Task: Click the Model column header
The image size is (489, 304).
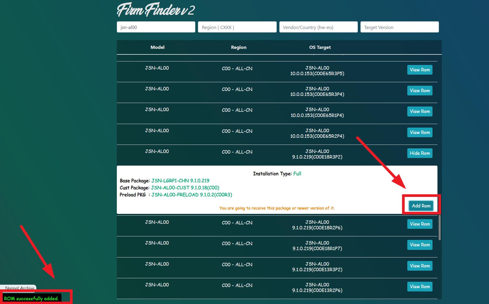Action: pos(158,47)
